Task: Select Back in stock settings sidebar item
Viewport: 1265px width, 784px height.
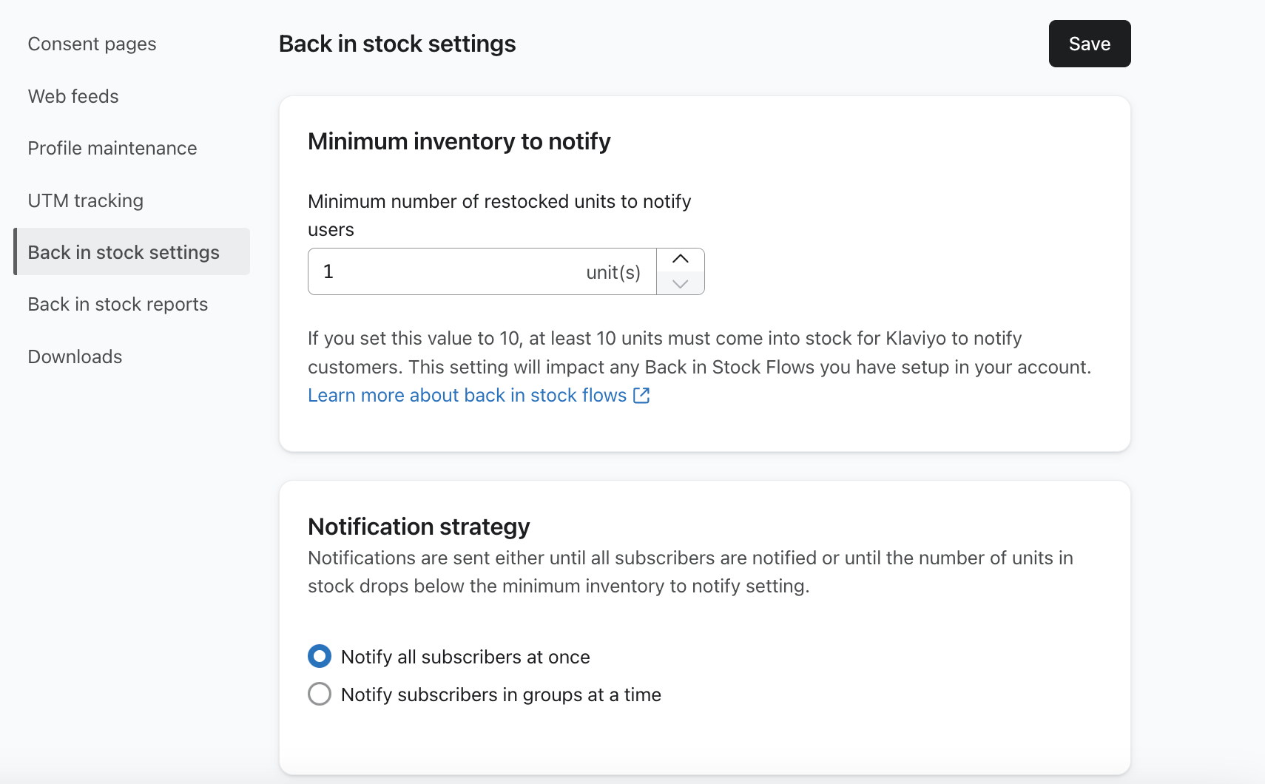Action: (124, 252)
